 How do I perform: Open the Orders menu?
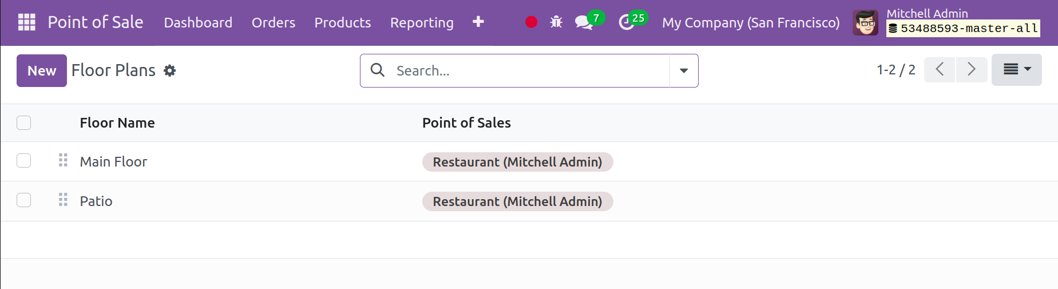point(274,22)
